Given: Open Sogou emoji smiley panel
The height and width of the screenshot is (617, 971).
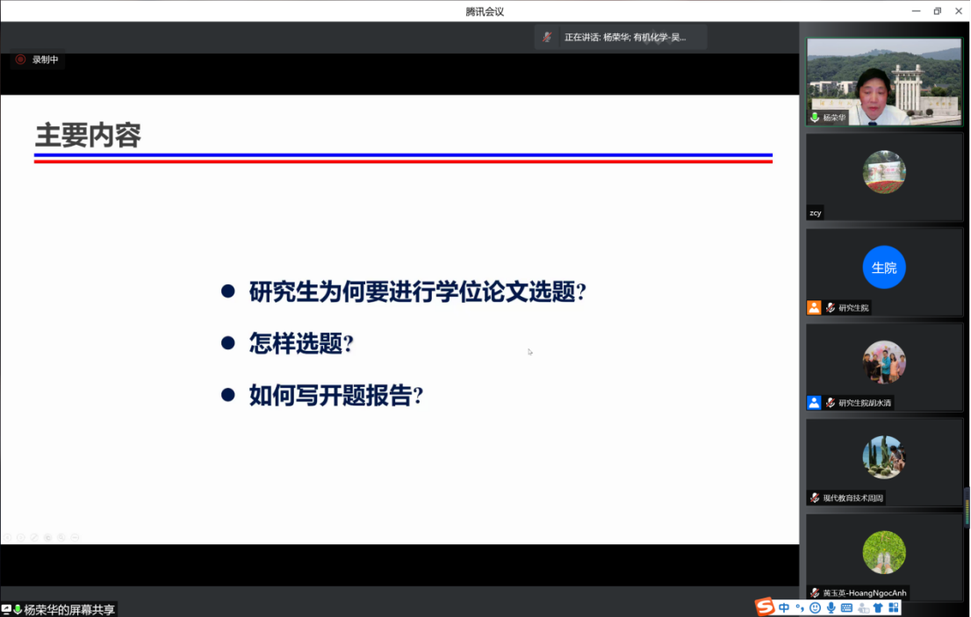Looking at the screenshot, I should pos(815,608).
